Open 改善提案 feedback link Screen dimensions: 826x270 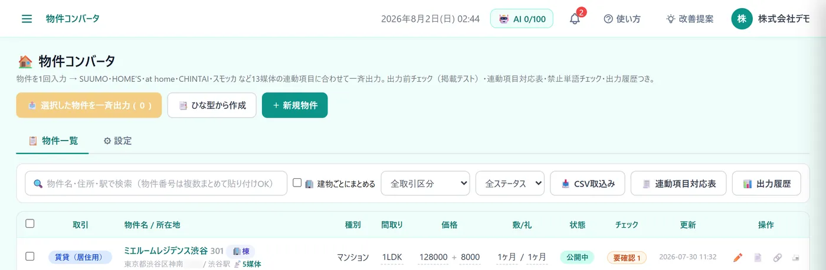tap(690, 19)
